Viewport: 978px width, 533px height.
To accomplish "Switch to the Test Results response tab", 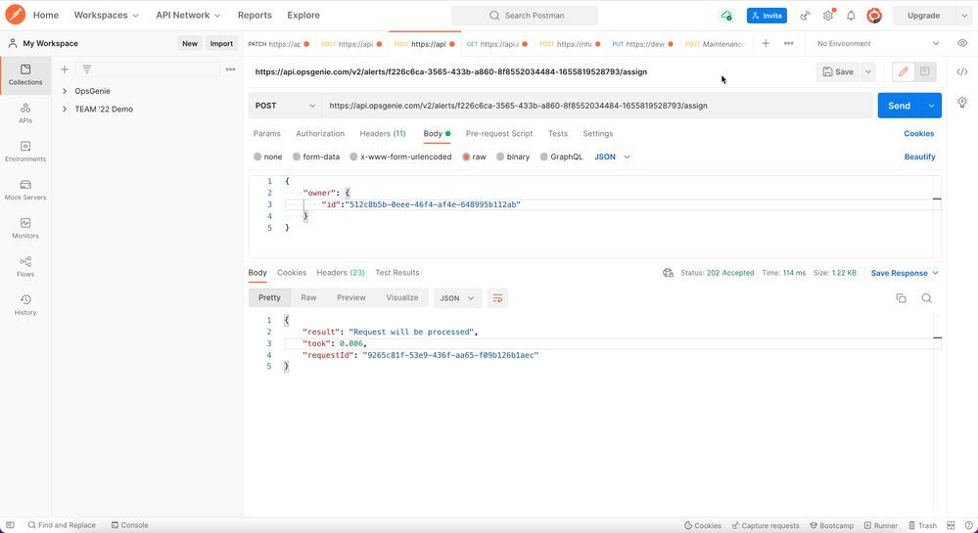I will 397,273.
